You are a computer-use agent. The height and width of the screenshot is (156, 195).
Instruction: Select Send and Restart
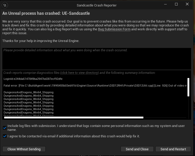pyautogui.click(x=173, y=149)
